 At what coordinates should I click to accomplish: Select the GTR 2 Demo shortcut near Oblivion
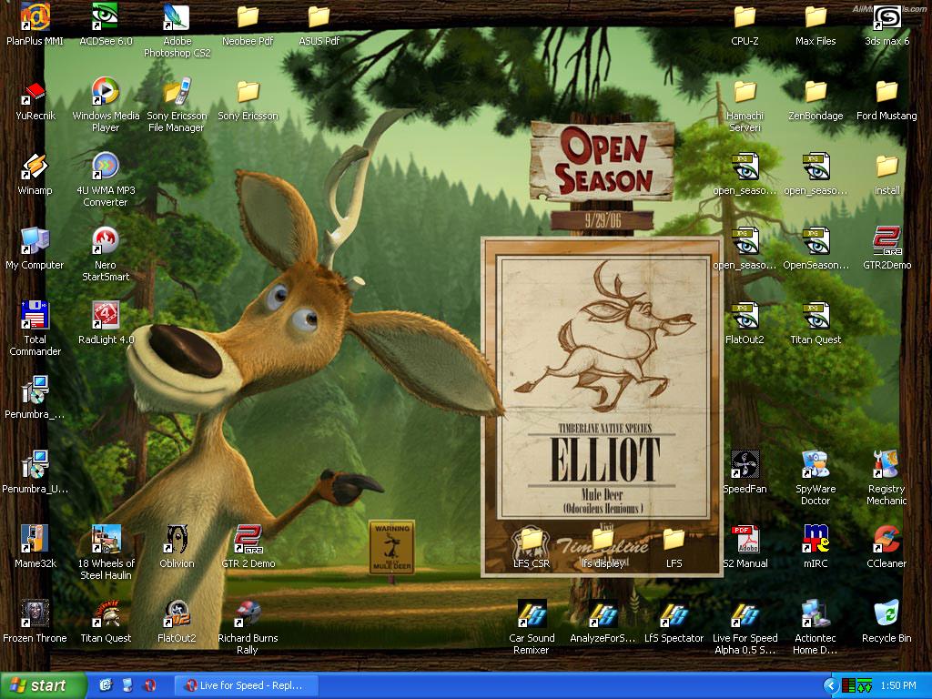(248, 540)
